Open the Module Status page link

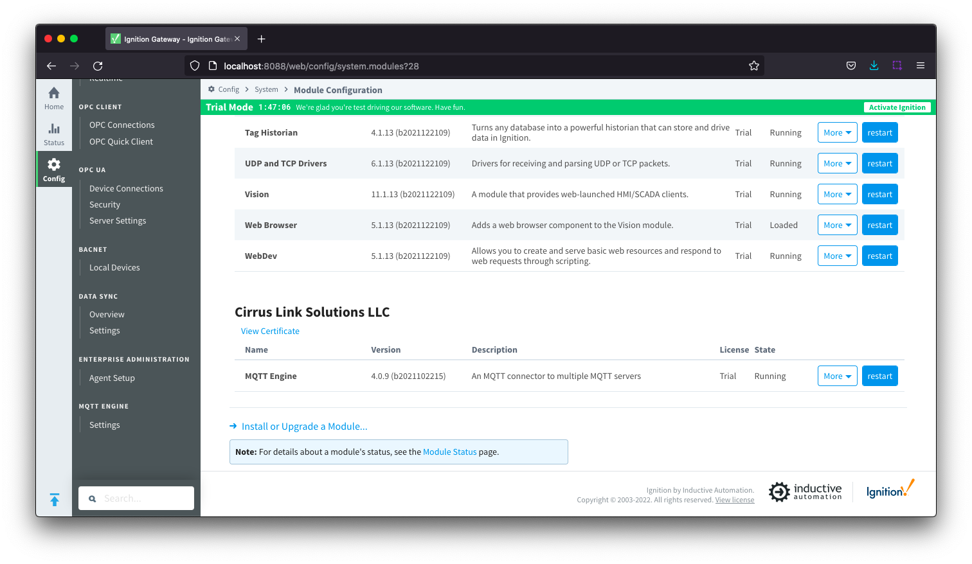pos(449,452)
